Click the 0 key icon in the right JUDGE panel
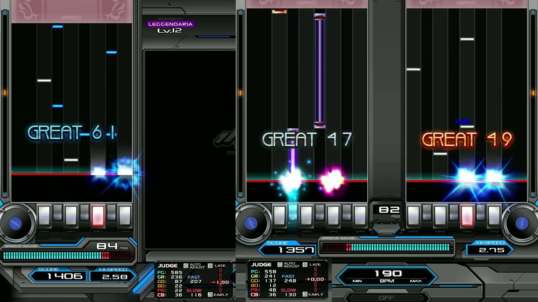Screen dimensions: 538x302 [x=280, y=265]
